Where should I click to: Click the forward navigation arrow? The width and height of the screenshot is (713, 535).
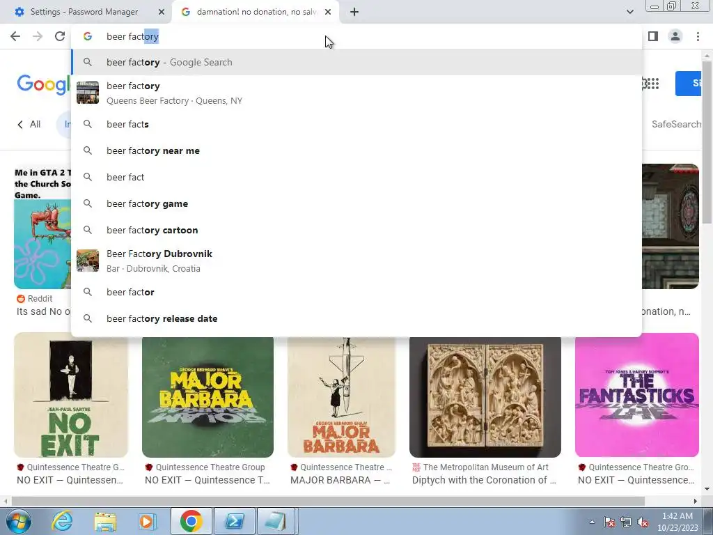[38, 36]
